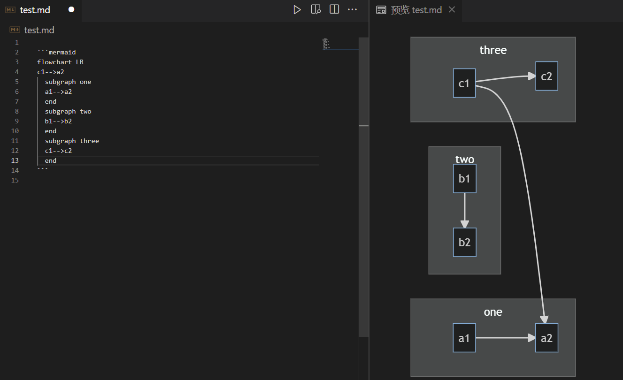Click the c1-->c2 code line
The height and width of the screenshot is (380, 623).
pos(58,151)
